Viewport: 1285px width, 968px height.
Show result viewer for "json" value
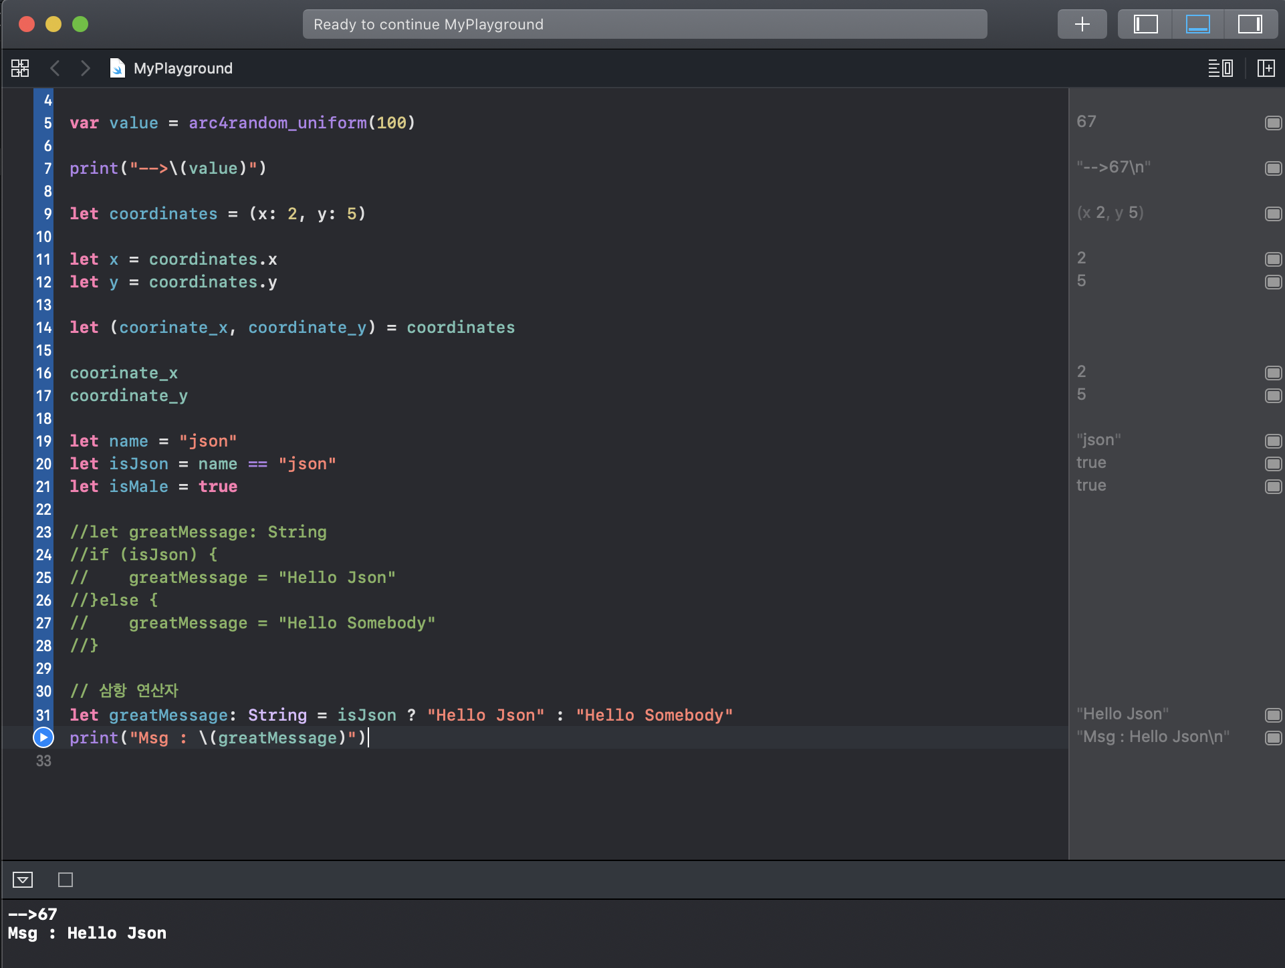tap(1273, 441)
